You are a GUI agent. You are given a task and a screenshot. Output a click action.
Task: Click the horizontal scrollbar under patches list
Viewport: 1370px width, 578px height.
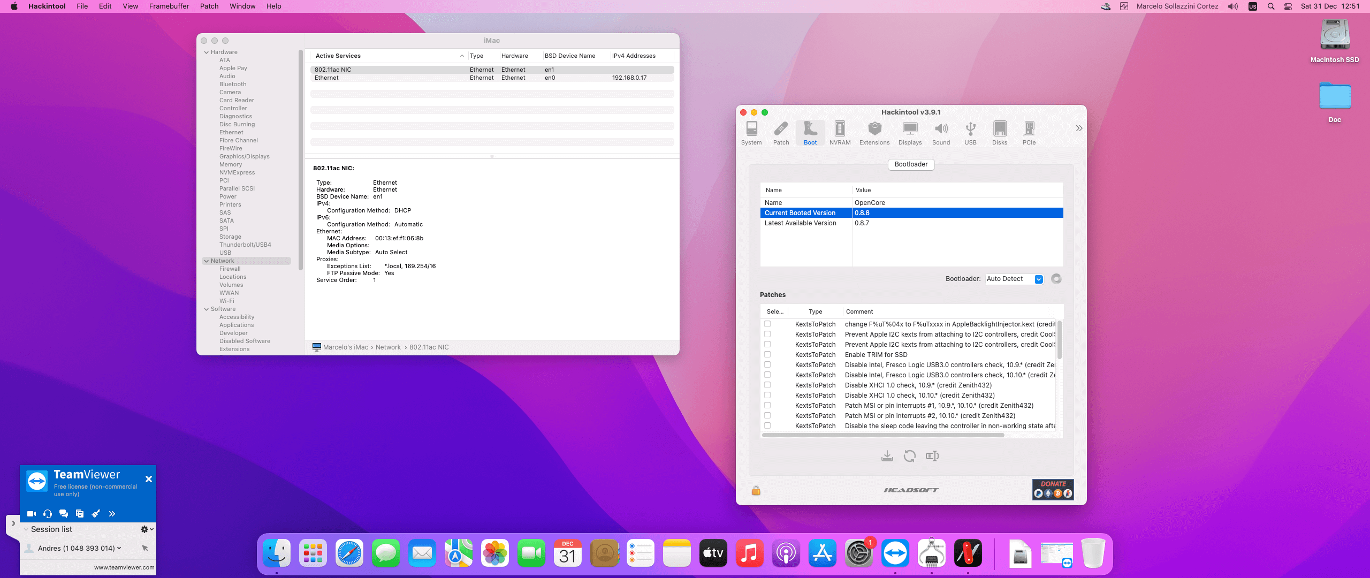pyautogui.click(x=883, y=435)
